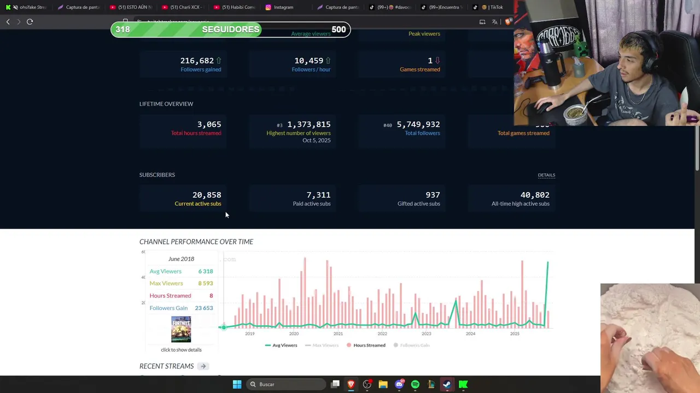Click the arrow button next to Recent Streams
The width and height of the screenshot is (700, 393).
coord(203,366)
